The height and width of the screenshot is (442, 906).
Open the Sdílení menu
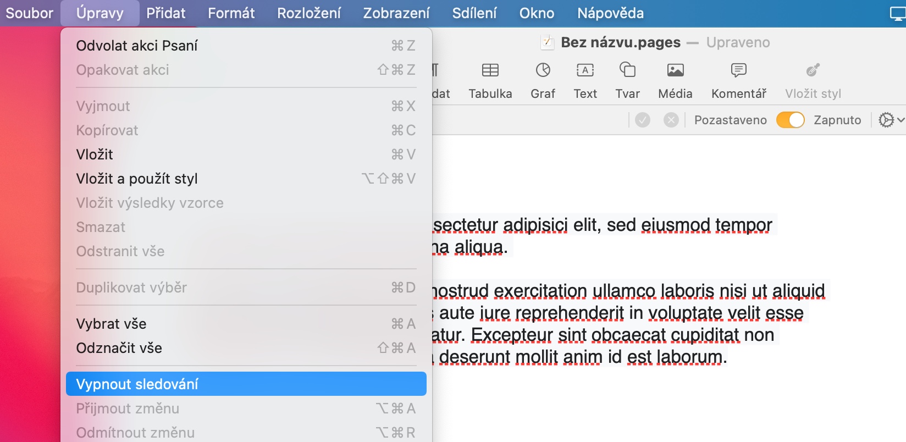pos(474,13)
